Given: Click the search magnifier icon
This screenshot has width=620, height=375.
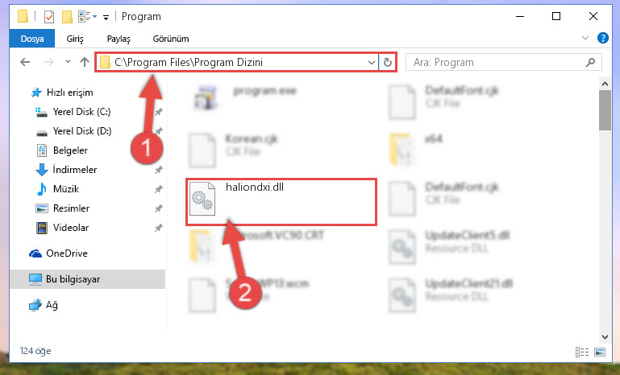Looking at the screenshot, I should 590,63.
